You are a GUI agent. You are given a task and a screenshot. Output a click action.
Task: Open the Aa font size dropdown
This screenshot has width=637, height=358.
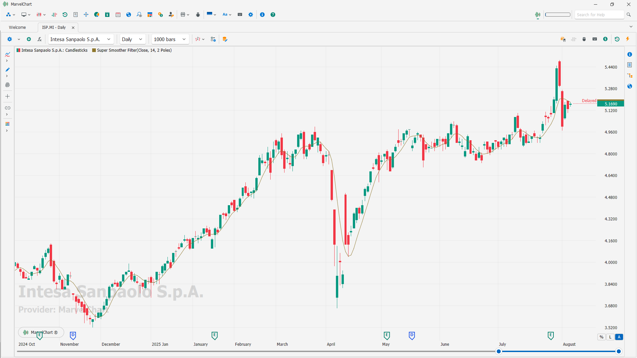pos(227,15)
